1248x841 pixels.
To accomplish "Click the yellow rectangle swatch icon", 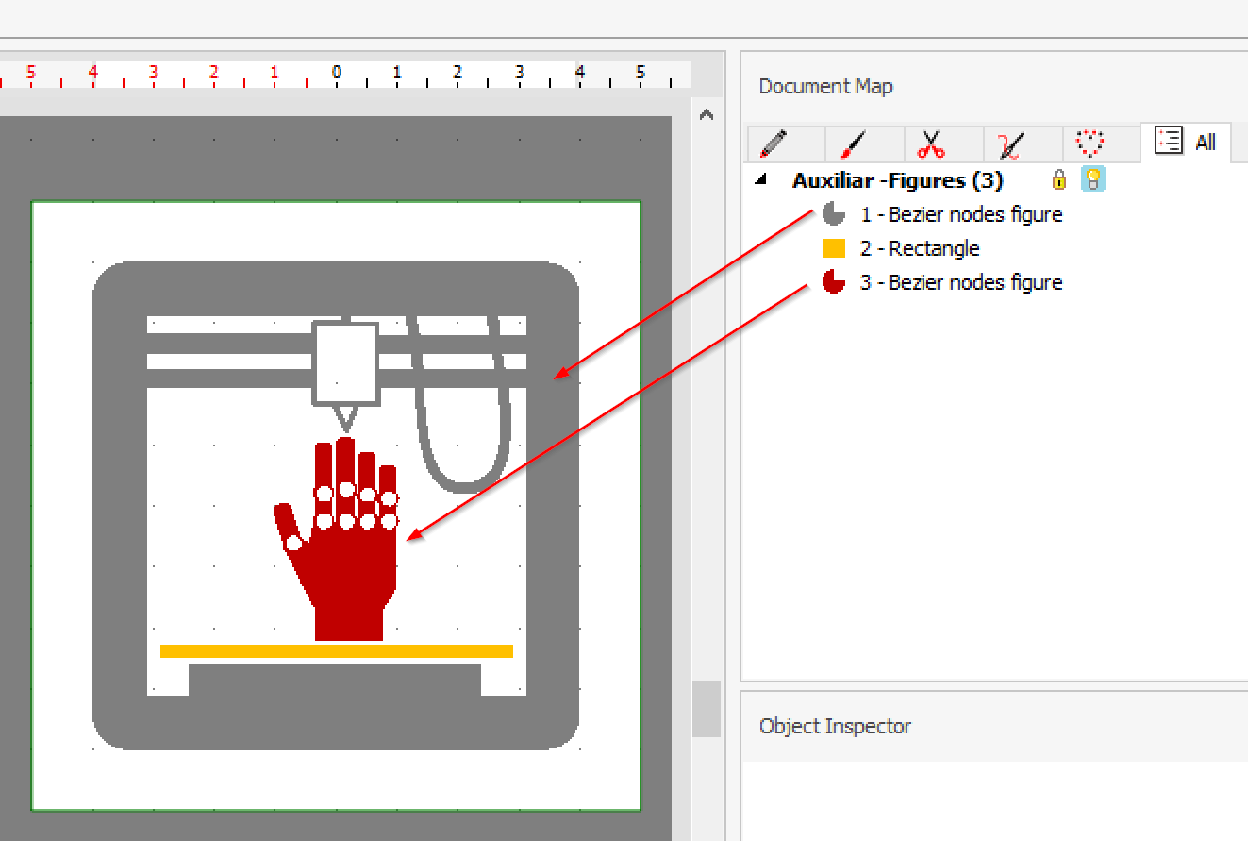I will coord(833,249).
